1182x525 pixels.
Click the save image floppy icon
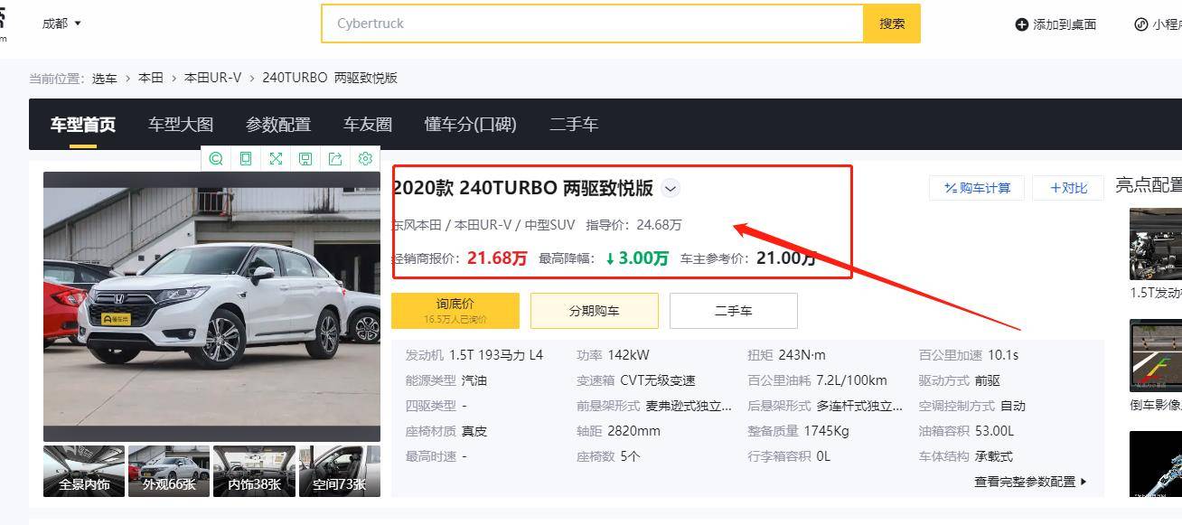[305, 158]
